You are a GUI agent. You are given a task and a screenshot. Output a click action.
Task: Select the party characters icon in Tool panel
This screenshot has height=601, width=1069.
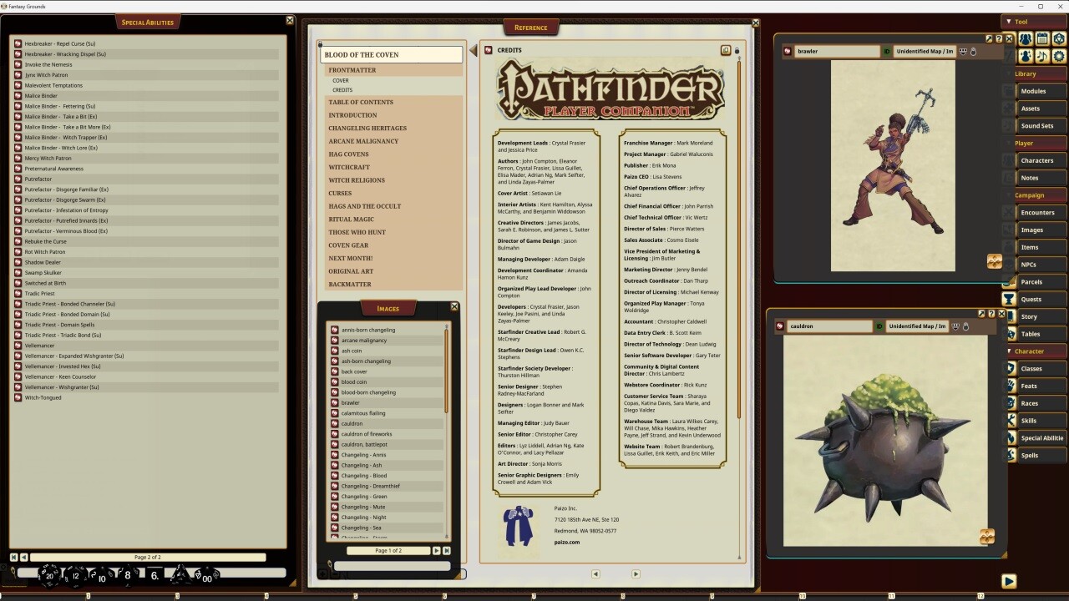[1025, 39]
